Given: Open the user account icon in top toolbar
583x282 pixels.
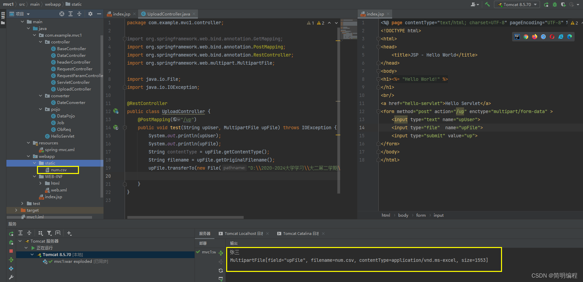Looking at the screenshot, I should pos(474,4).
